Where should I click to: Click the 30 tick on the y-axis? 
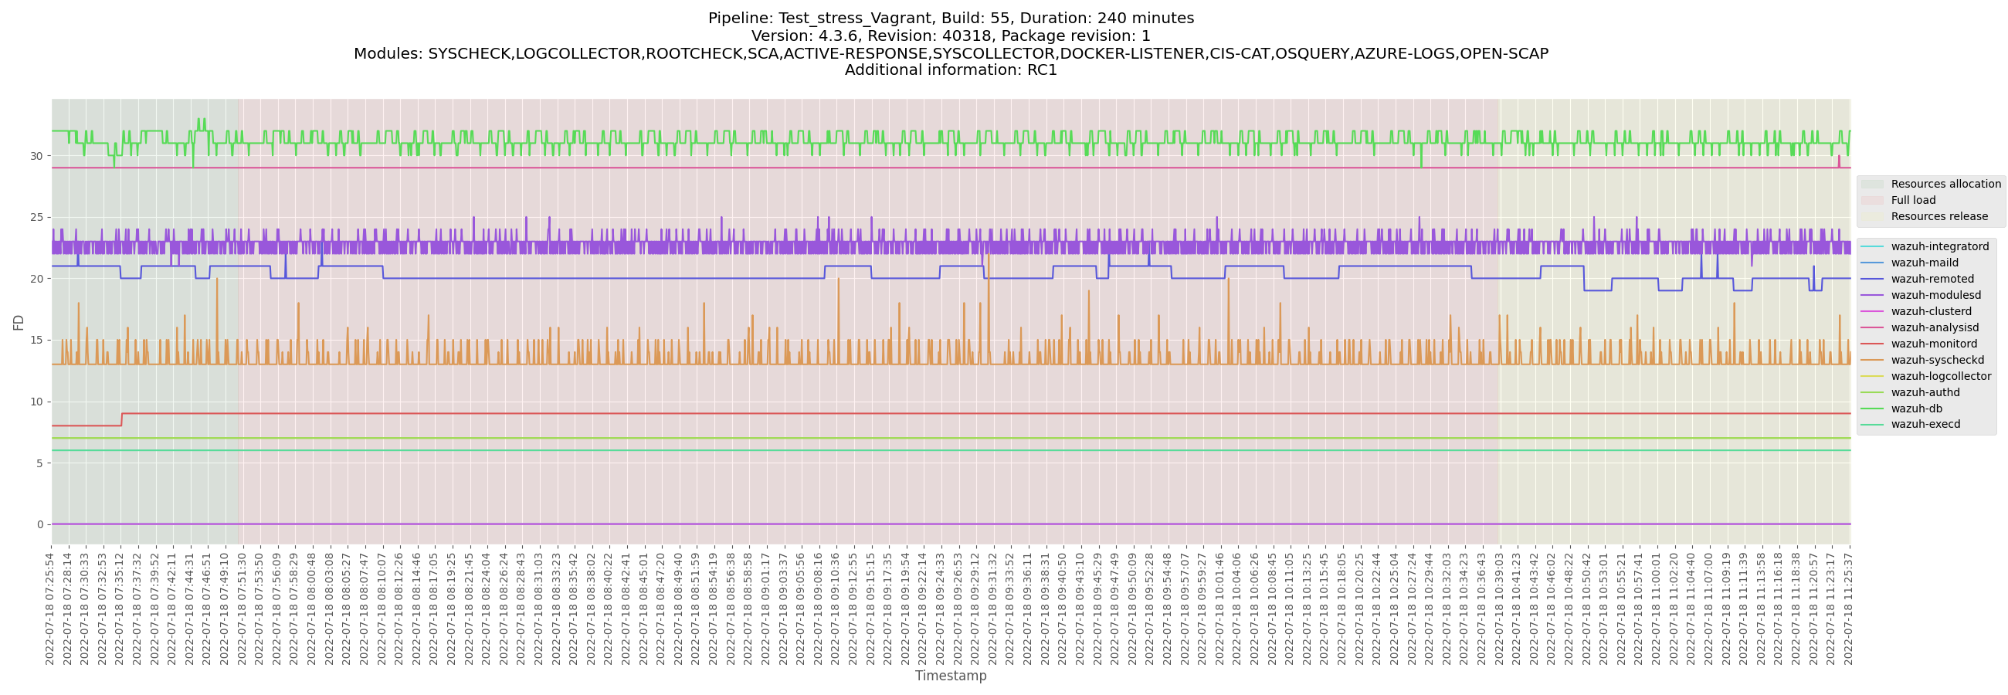[36, 157]
